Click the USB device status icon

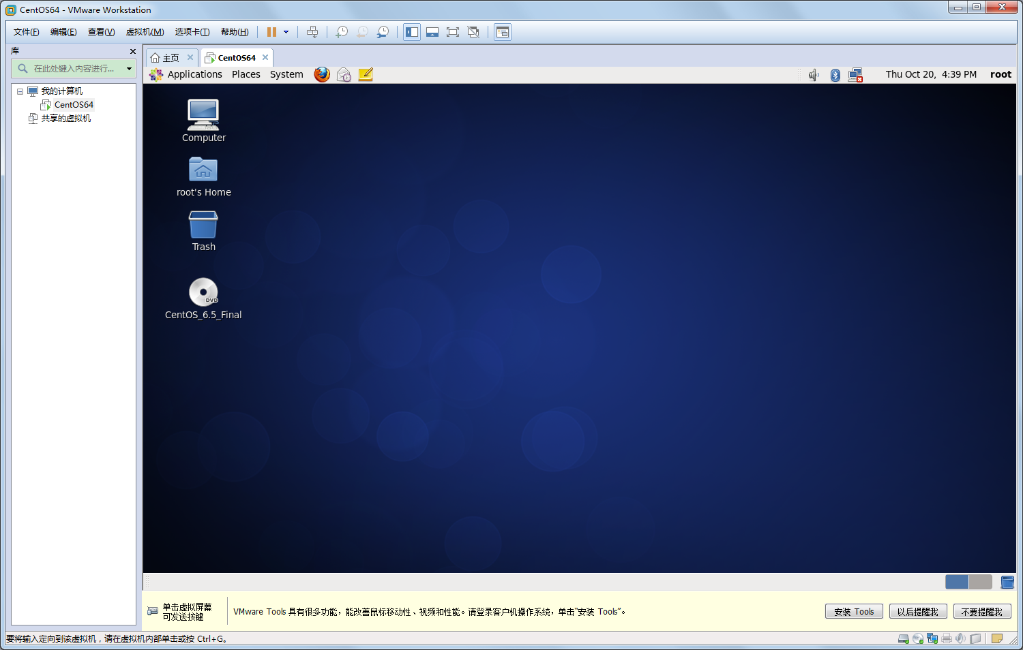point(975,639)
